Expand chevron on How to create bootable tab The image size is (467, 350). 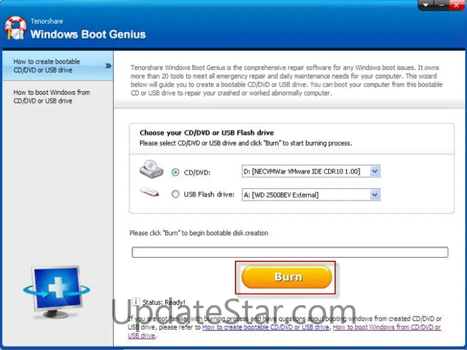(108, 66)
